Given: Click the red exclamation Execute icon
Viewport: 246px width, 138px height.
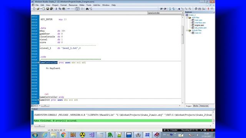Looking at the screenshot, I should [x=208, y=9].
